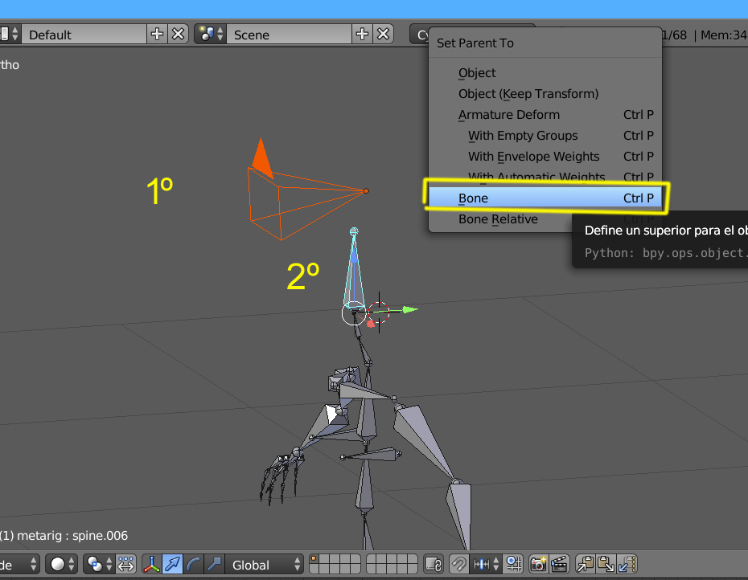Image resolution: width=748 pixels, height=580 pixels.
Task: Open the snap element type selector
Action: click(x=486, y=565)
